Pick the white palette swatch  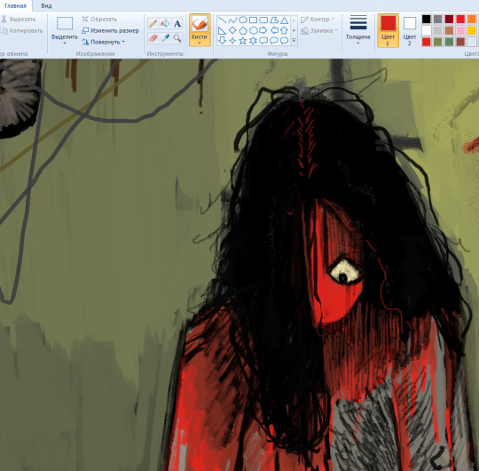[x=426, y=30]
